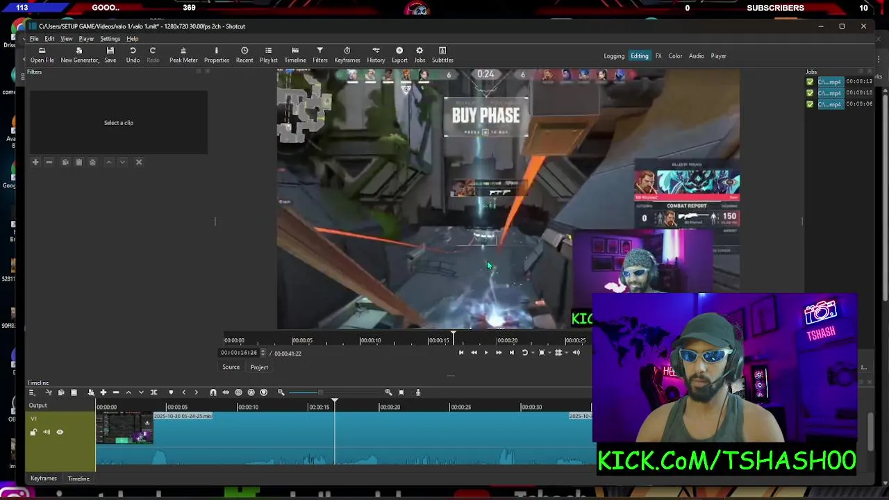
Task: Click the timeline minus icon
Action: coord(116,392)
